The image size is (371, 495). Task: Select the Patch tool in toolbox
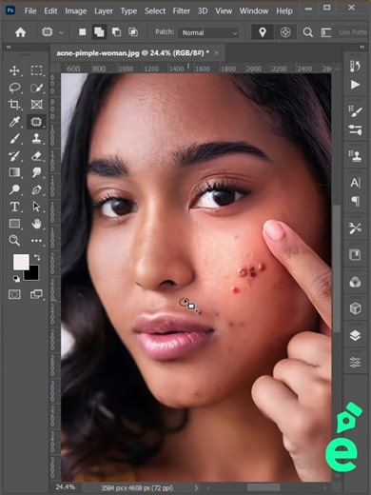pyautogui.click(x=36, y=122)
